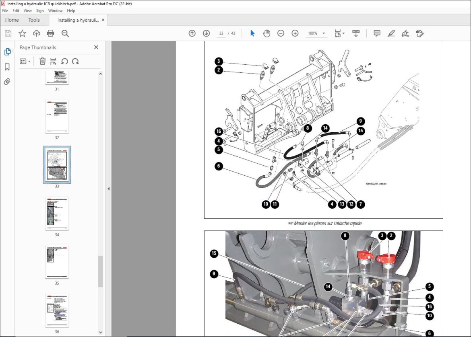
Task: Activate the Selection arrow tool
Action: coord(252,33)
